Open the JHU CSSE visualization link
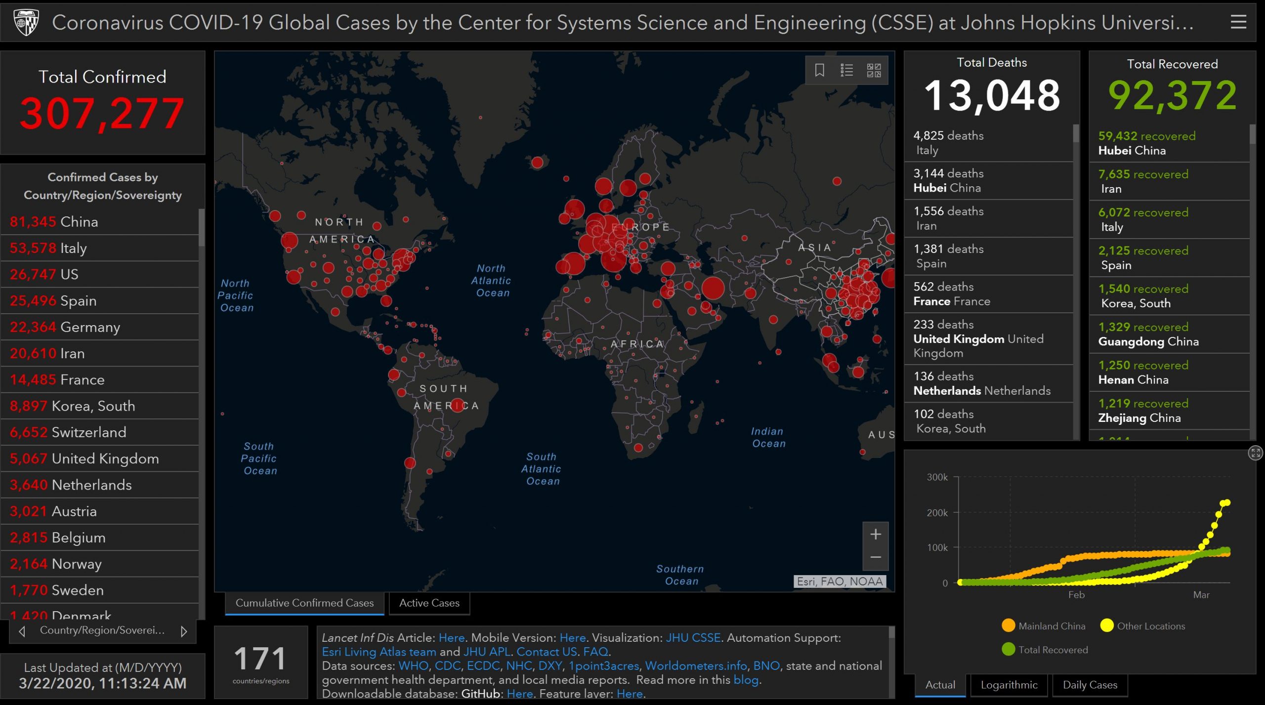 [x=693, y=638]
